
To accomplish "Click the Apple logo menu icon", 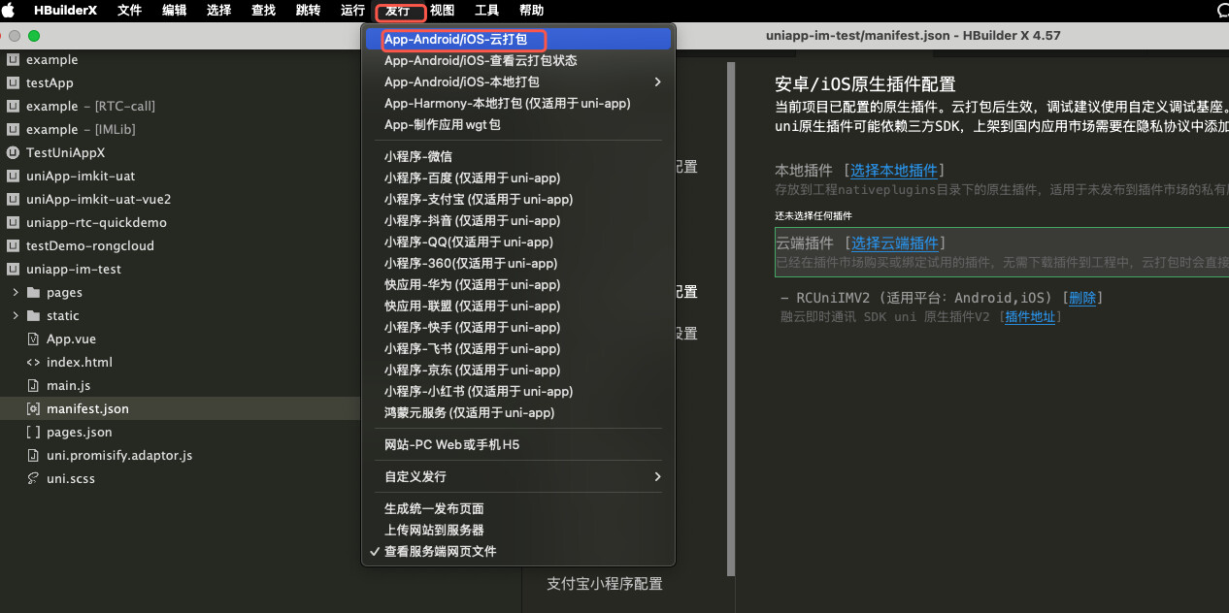I will [x=13, y=11].
